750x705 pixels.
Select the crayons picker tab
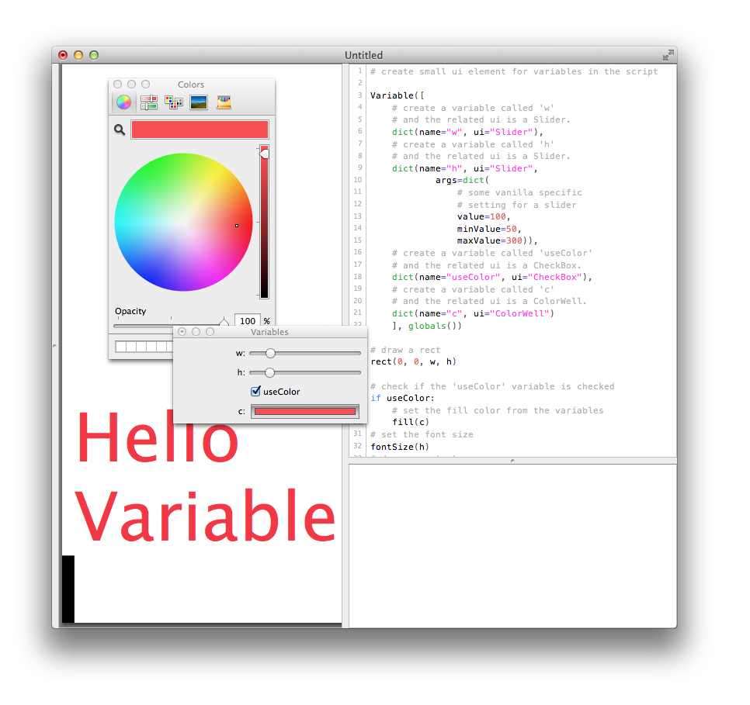(x=224, y=102)
